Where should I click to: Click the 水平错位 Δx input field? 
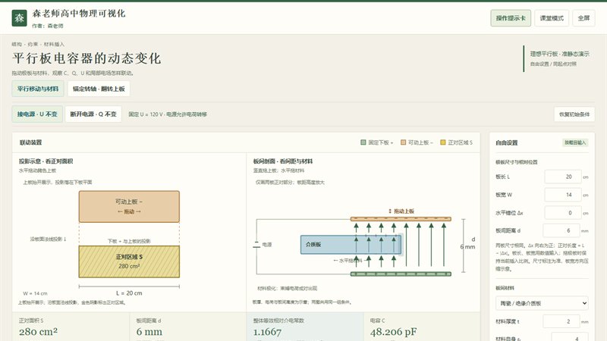click(563, 213)
